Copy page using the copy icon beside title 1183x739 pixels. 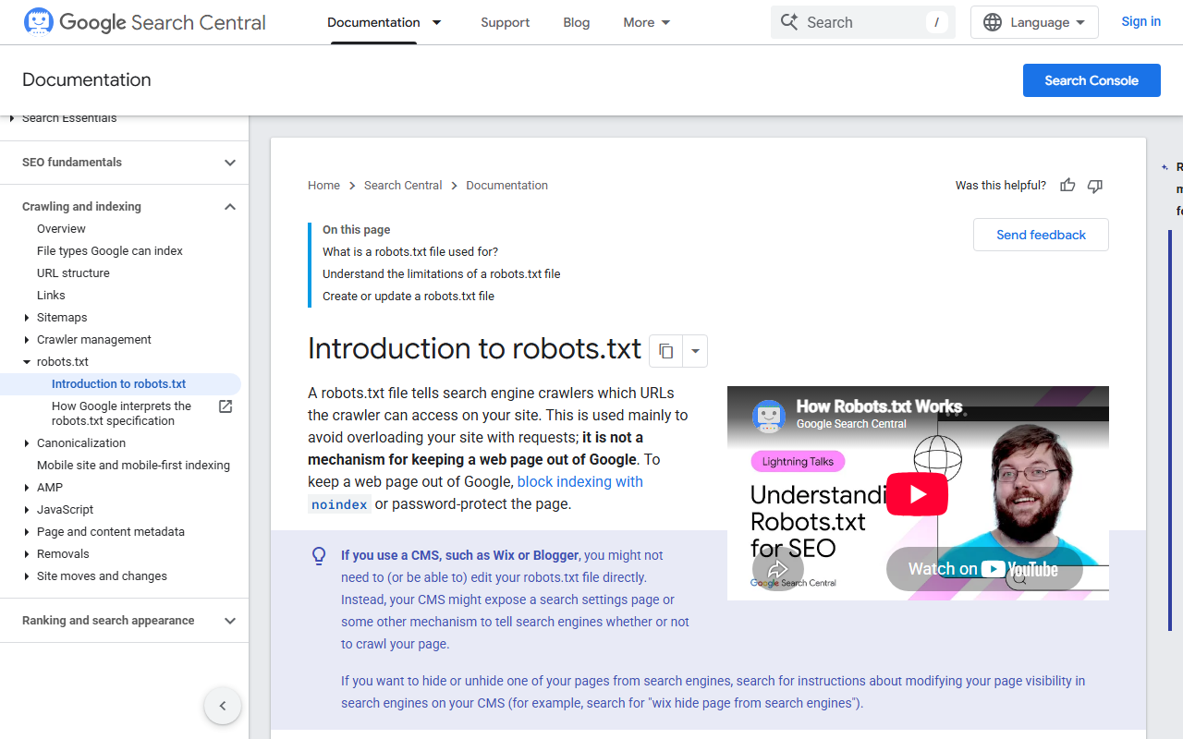(x=665, y=351)
